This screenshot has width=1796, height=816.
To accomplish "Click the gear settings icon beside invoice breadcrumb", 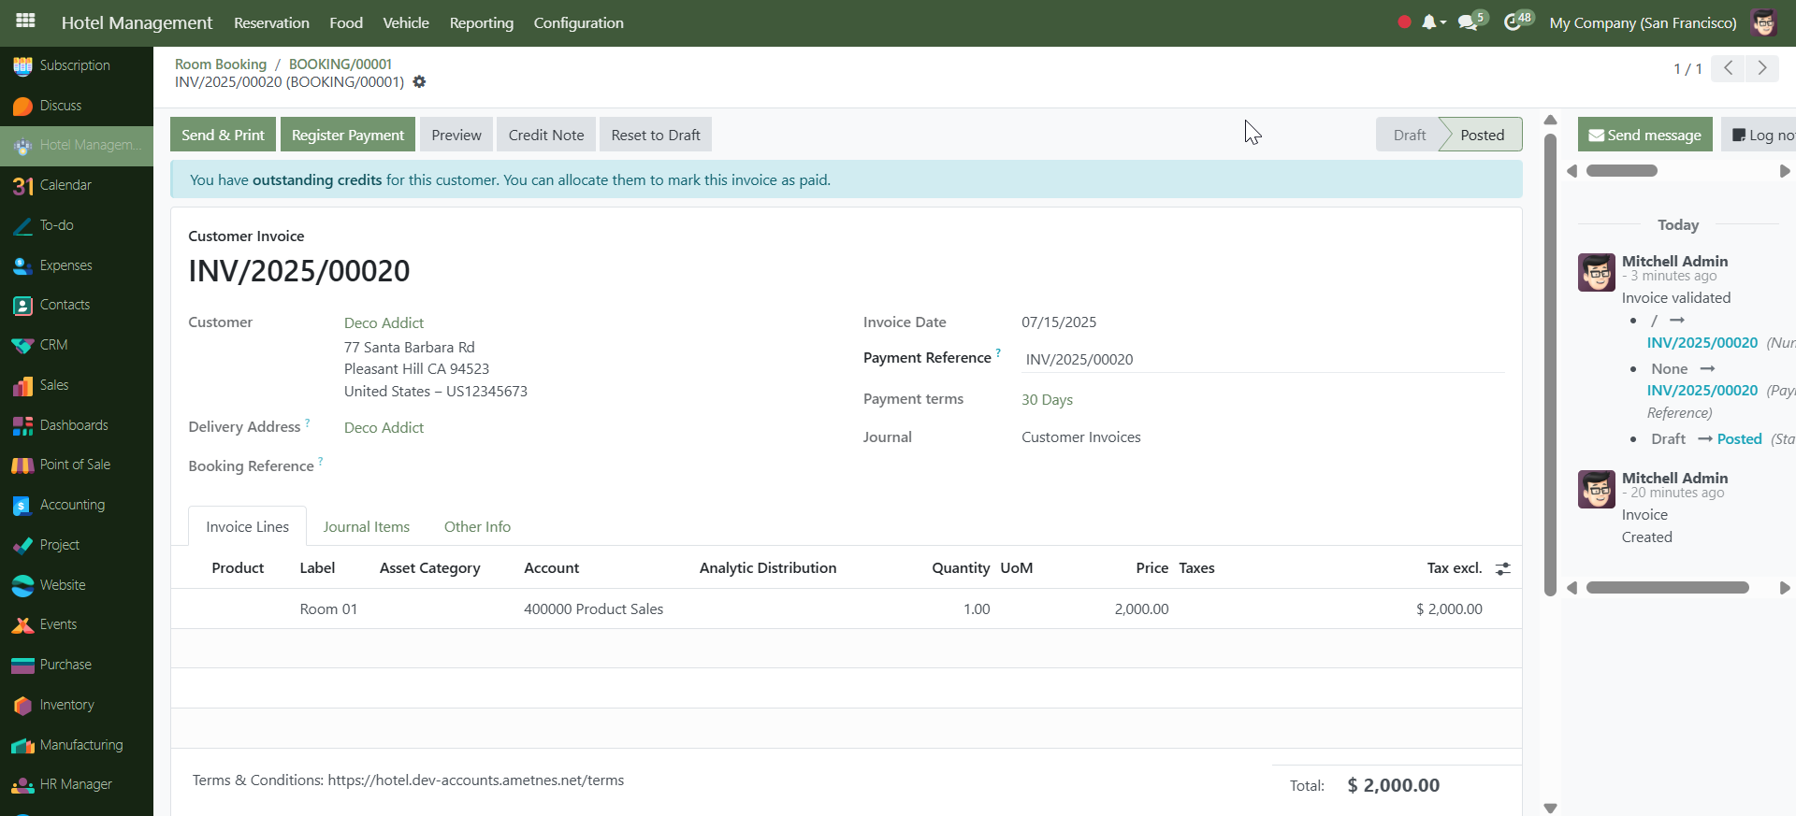I will (419, 82).
